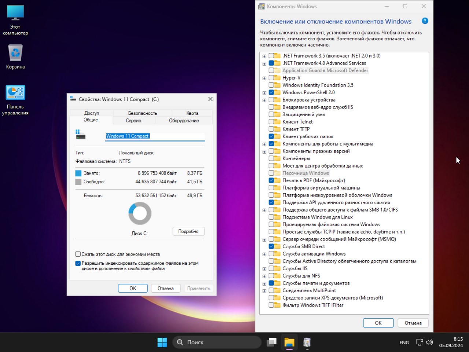The height and width of the screenshot is (352, 469).
Task: Open the Windows Features taskbar icon
Action: click(x=307, y=342)
